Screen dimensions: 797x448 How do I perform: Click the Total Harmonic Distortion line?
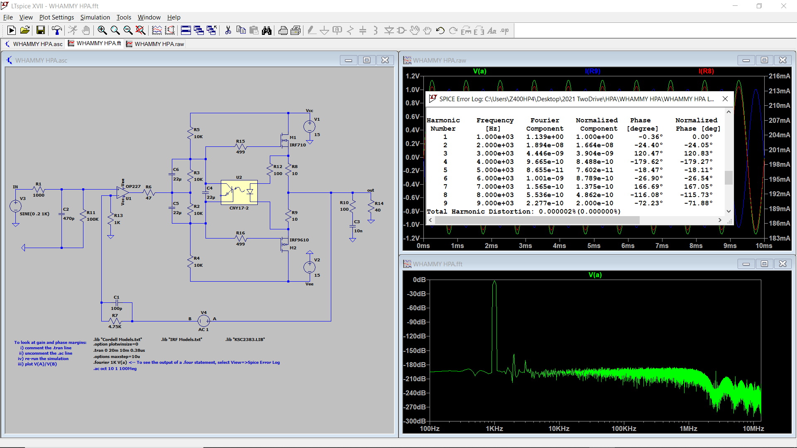click(524, 212)
